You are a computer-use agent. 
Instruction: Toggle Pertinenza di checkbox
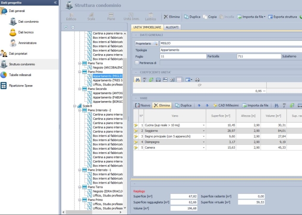click(x=137, y=63)
